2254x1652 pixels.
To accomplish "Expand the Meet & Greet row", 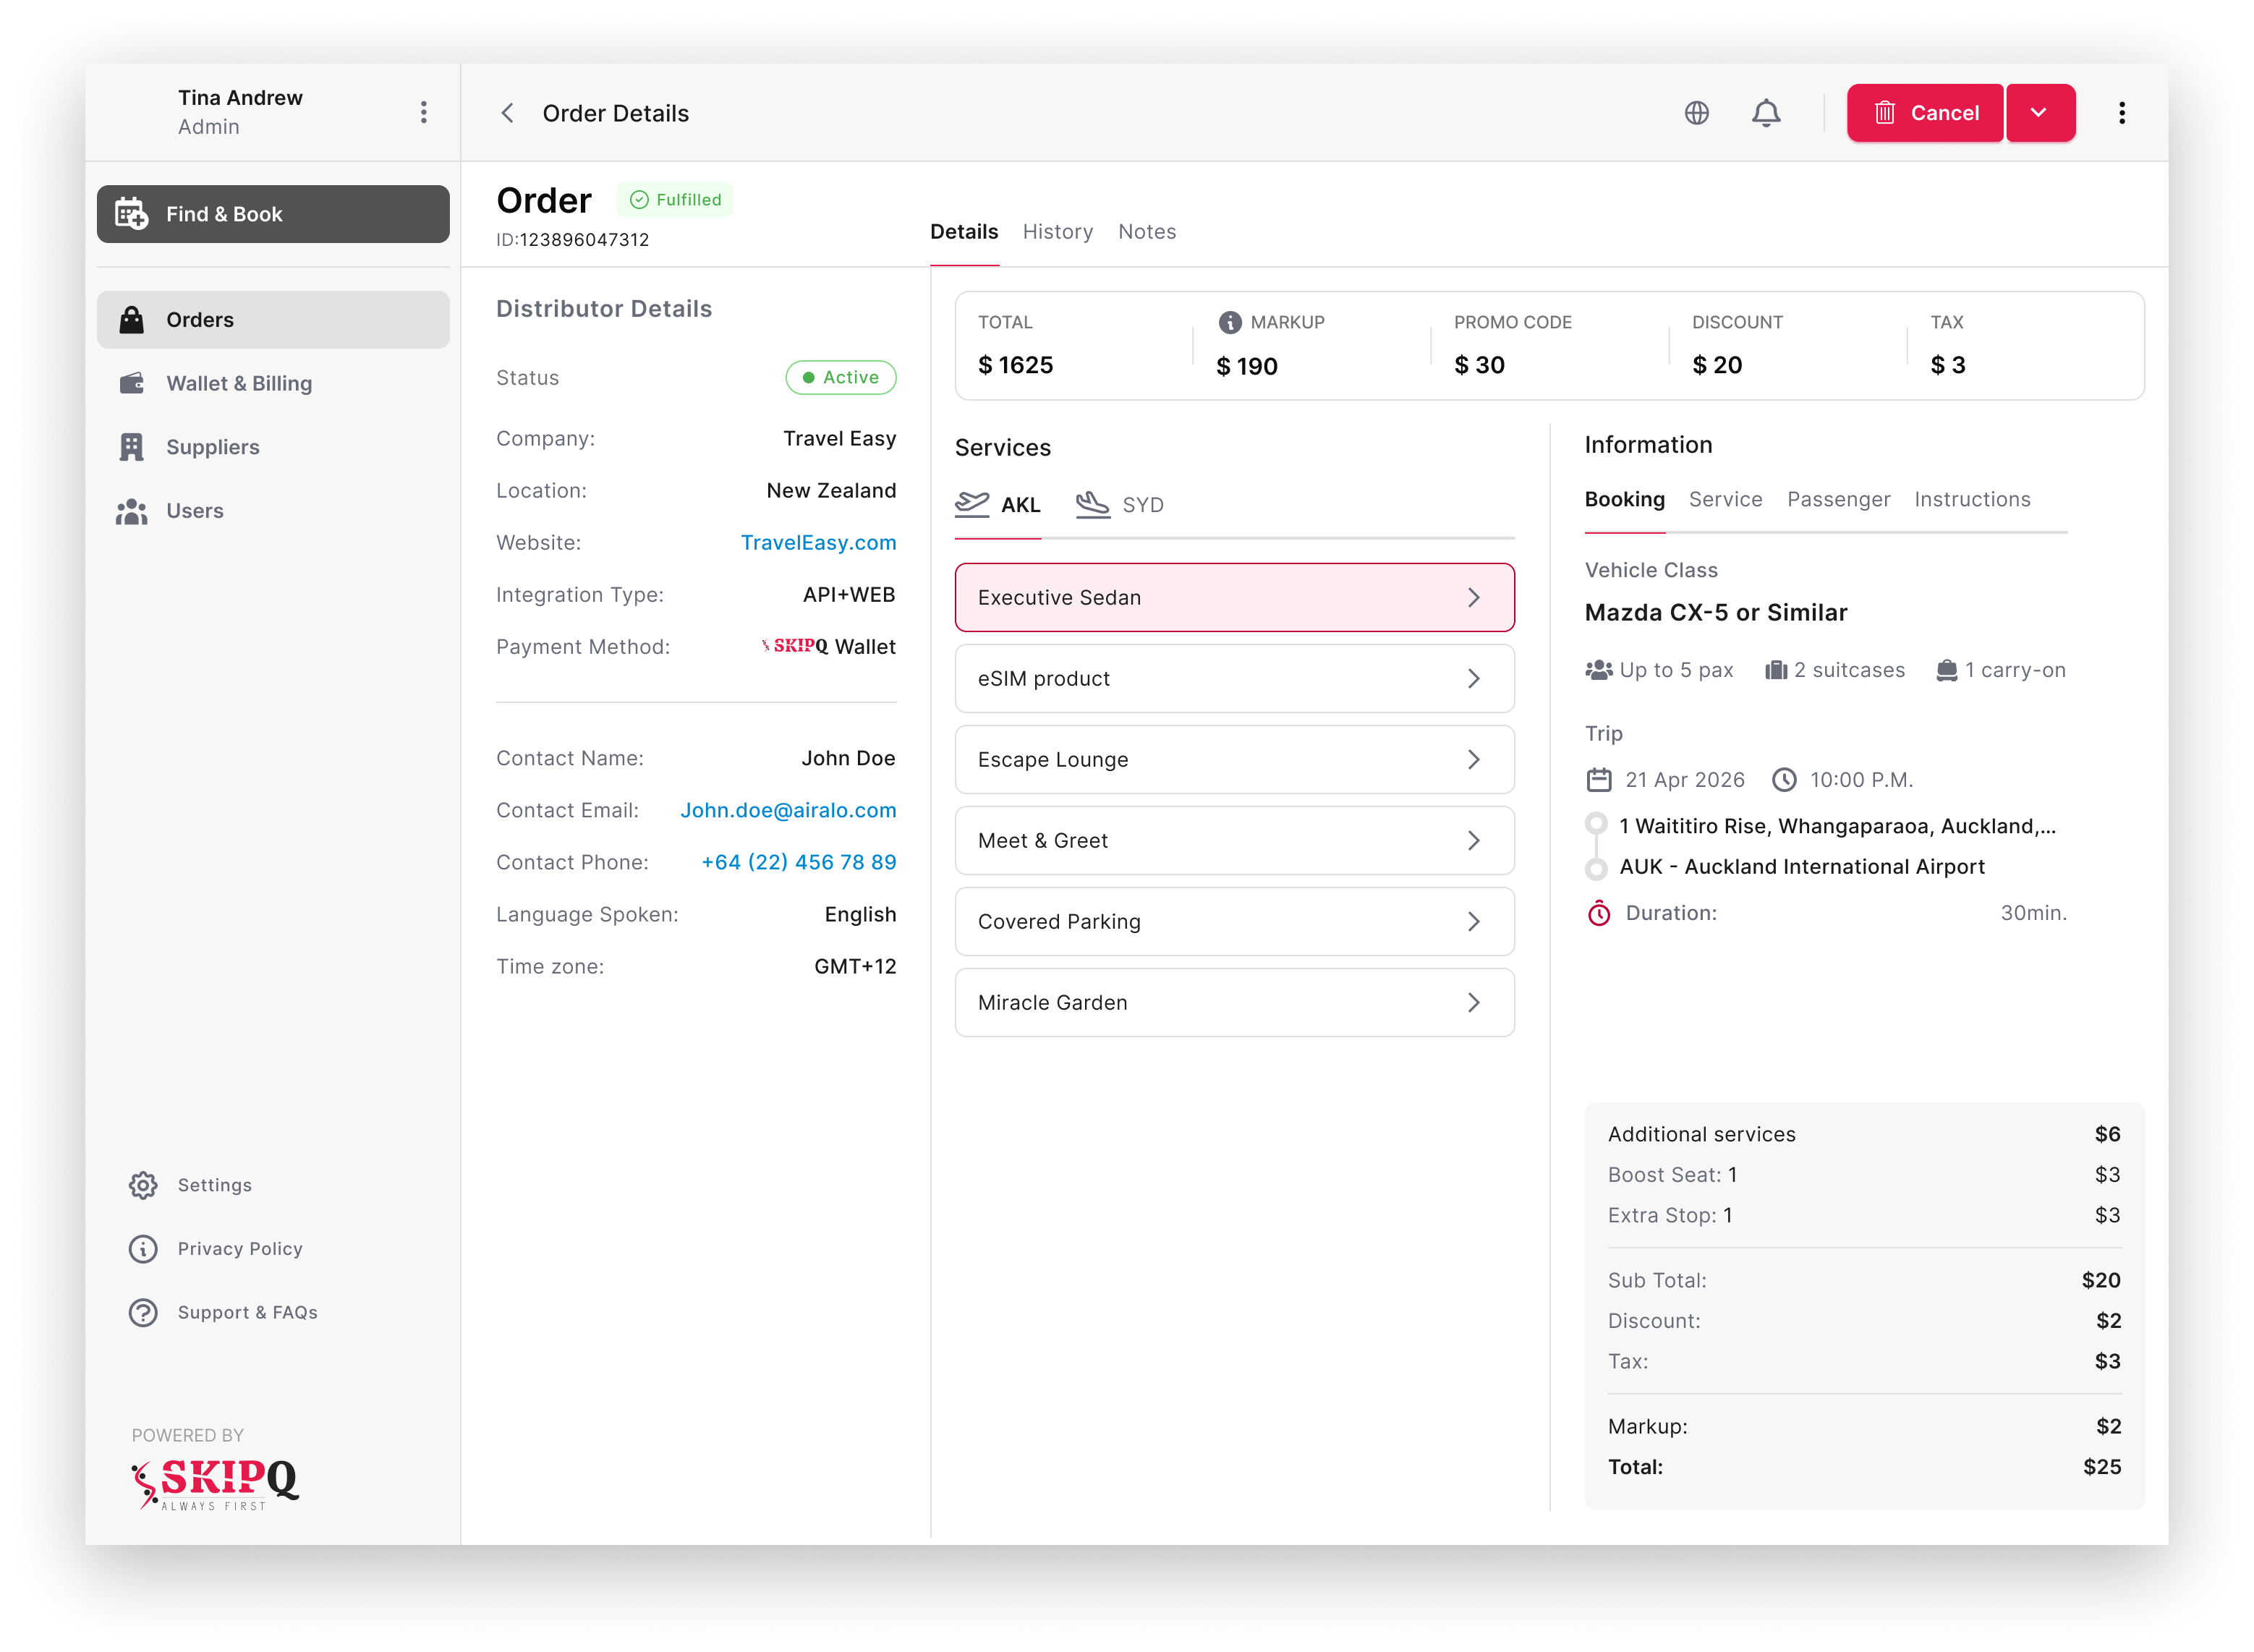I will click(x=1234, y=840).
